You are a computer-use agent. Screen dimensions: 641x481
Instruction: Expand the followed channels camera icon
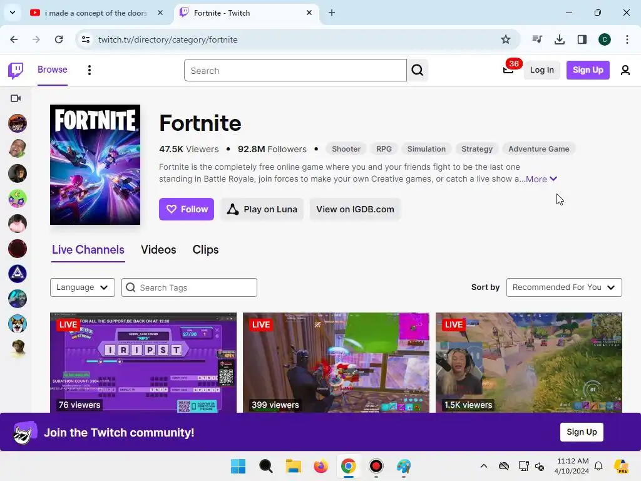point(16,98)
